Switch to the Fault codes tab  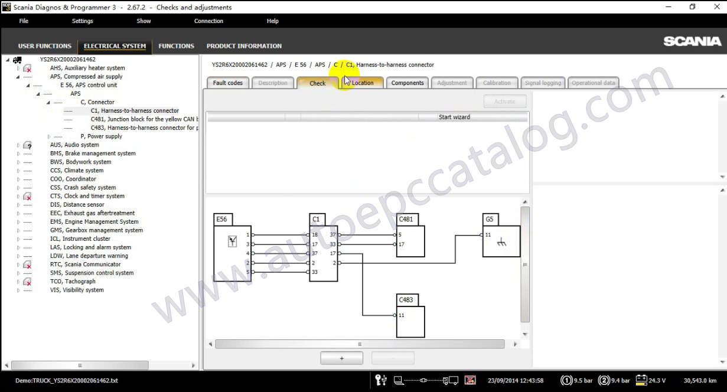(227, 83)
